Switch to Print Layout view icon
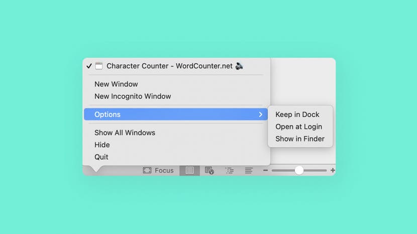417x234 pixels. click(189, 170)
